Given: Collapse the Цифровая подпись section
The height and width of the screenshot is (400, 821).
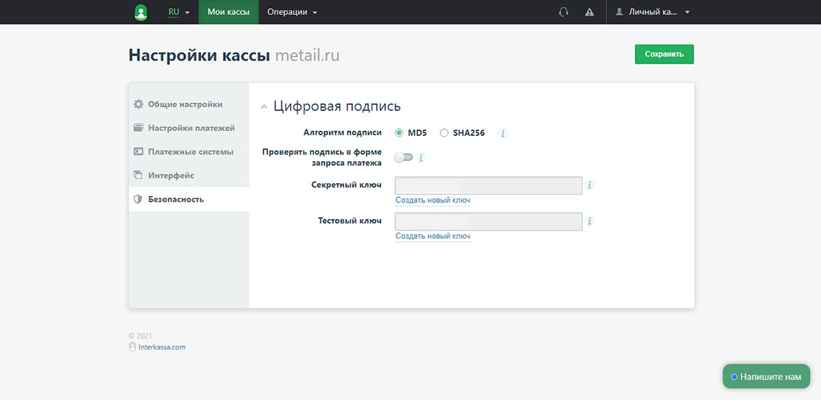Looking at the screenshot, I should 264,107.
